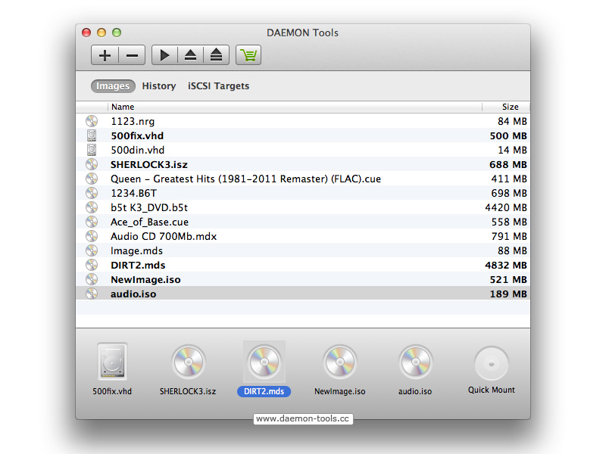Zoom the DAEMON Tools window
The height and width of the screenshot is (454, 606).
coord(117,33)
